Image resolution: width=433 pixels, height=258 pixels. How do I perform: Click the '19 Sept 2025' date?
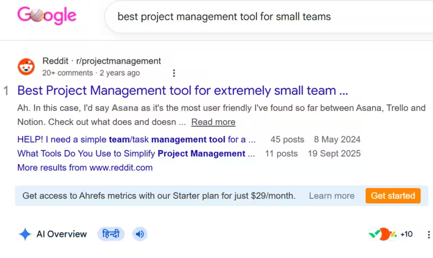tap(334, 154)
